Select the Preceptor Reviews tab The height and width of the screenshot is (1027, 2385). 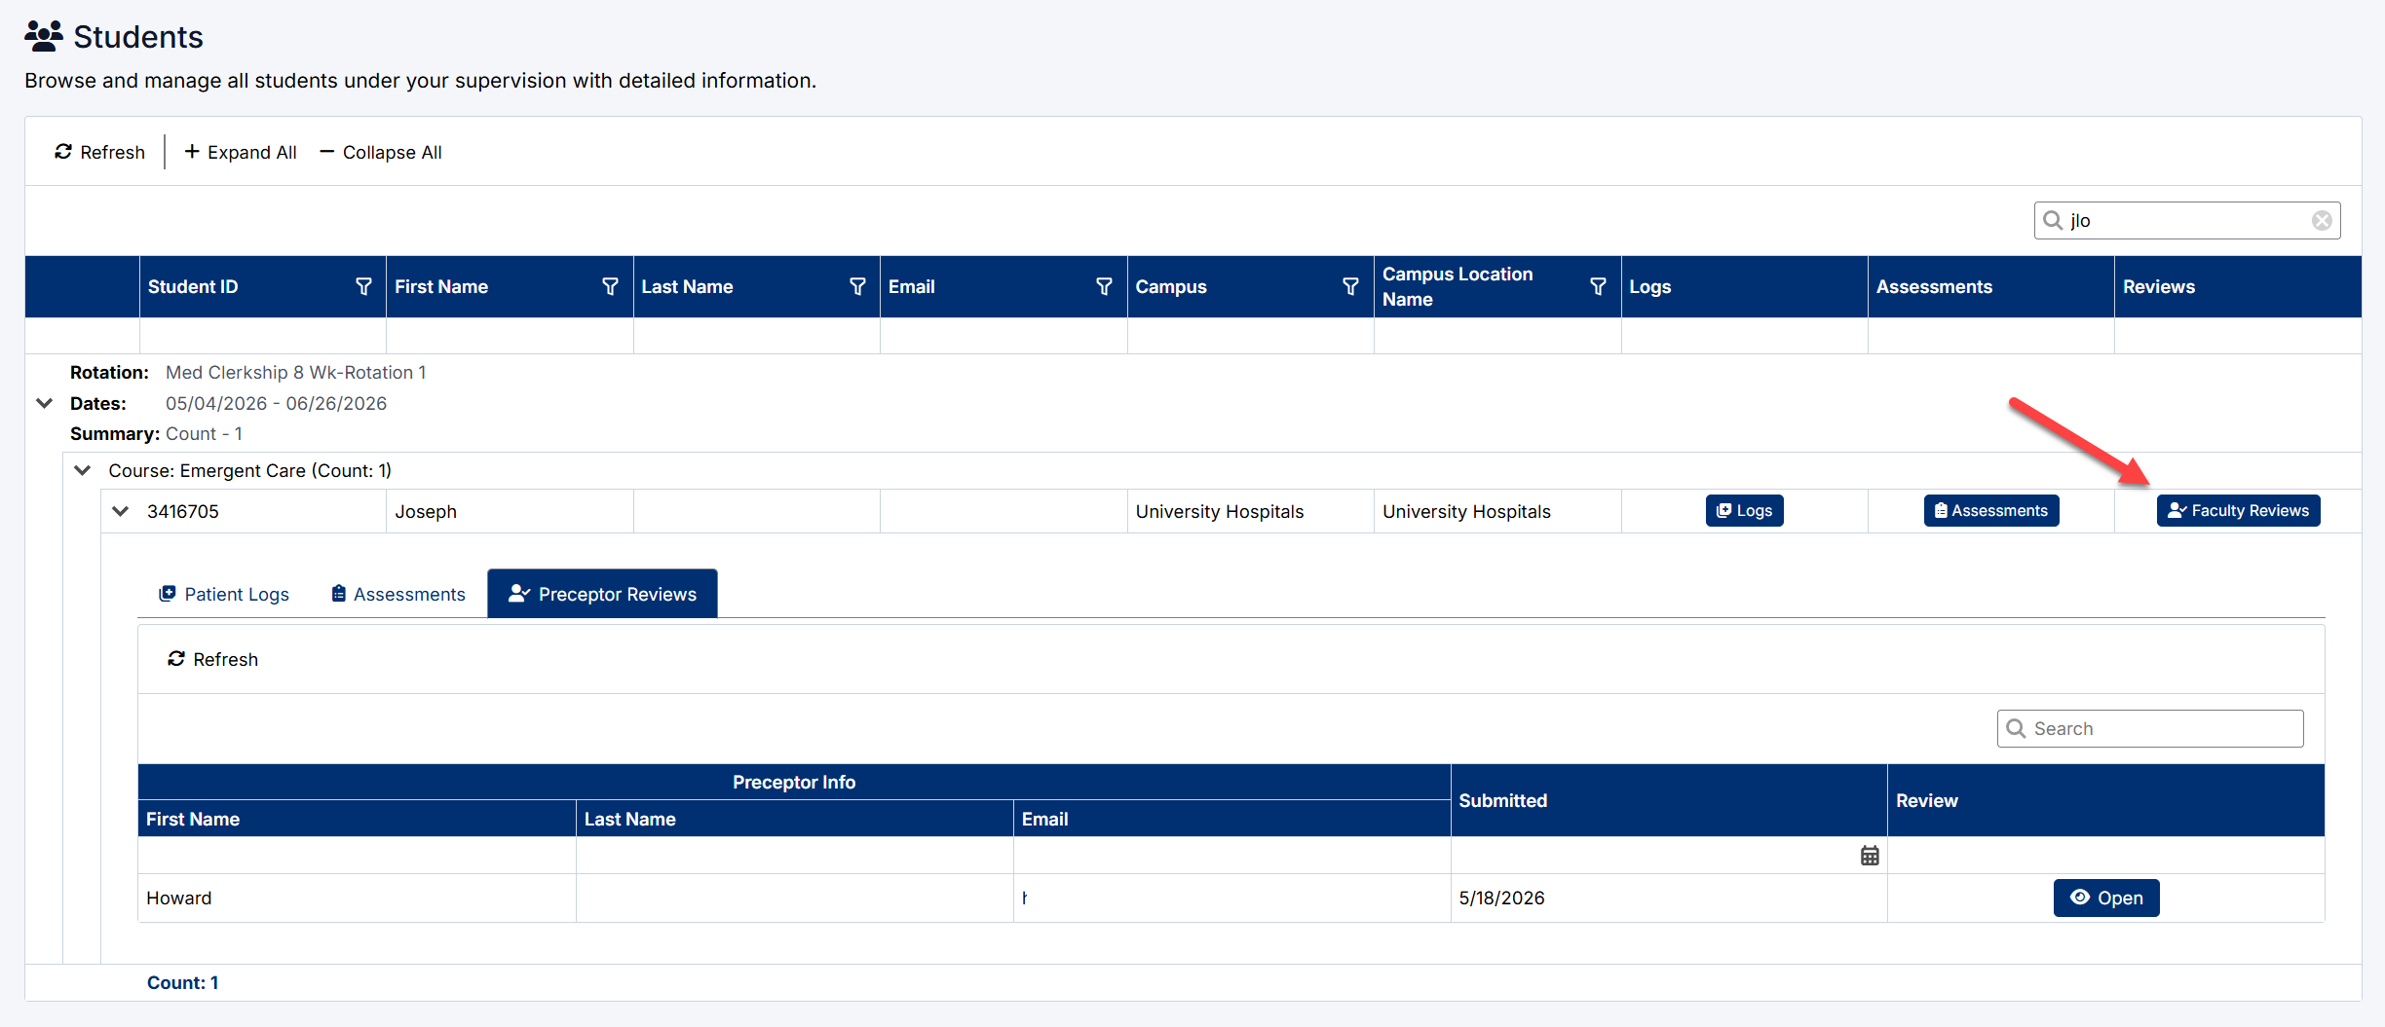[602, 594]
